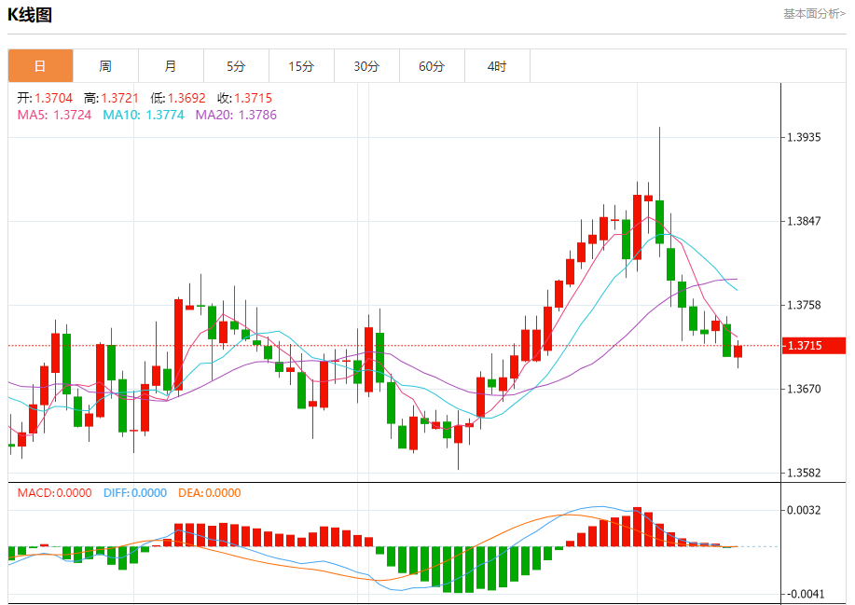Click the 高:1.3721 high price
This screenshot has width=855, height=605.
(x=111, y=98)
